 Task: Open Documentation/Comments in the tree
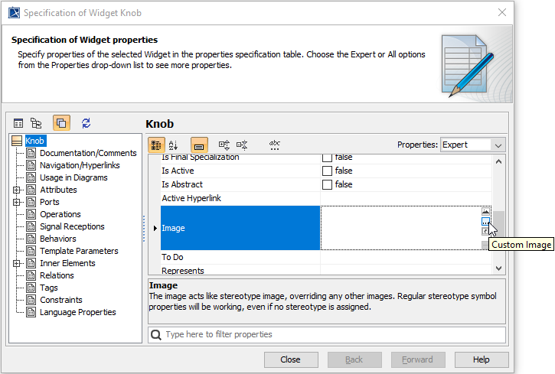coord(88,153)
